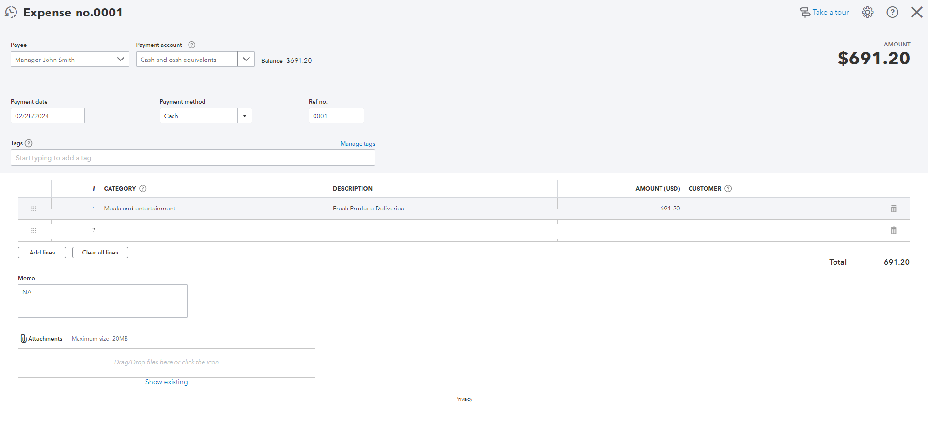Click the Balance -$691.20 text
The height and width of the screenshot is (433, 928).
tap(286, 61)
